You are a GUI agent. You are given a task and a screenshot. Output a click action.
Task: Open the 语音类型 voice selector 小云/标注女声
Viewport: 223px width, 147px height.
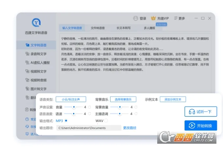pyautogui.click(x=71, y=99)
